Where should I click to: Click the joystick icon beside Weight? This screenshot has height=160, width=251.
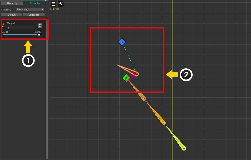[x=3, y=25]
